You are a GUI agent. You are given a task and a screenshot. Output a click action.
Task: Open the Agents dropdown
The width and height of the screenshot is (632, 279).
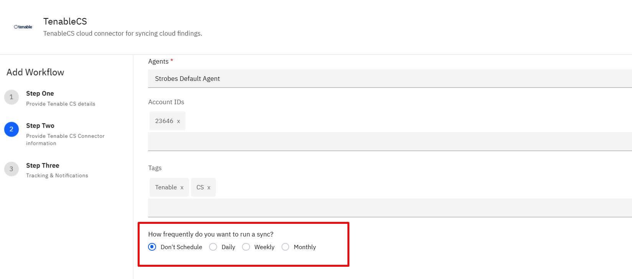click(390, 79)
